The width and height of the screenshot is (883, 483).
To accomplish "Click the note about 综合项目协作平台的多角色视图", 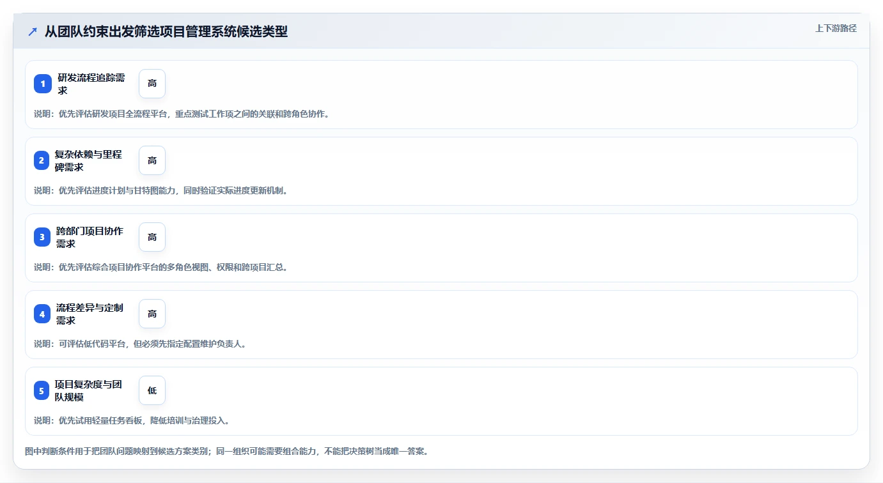I will coord(161,267).
